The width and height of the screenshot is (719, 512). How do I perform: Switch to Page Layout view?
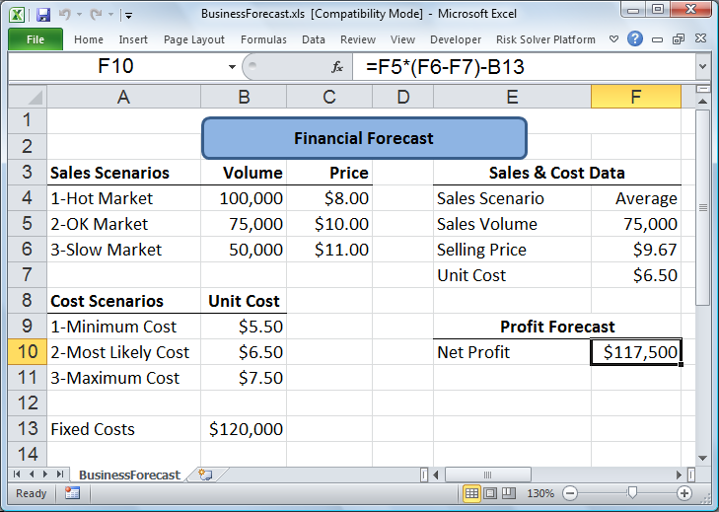coord(490,492)
